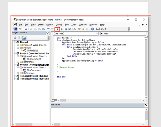Expand Microsoft Word Objects under Normal
Image resolution: width=161 pixels, height=127 pixels.
coord(18,45)
